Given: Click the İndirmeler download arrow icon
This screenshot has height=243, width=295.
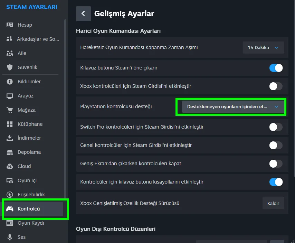Looking at the screenshot, I should coord(10,138).
